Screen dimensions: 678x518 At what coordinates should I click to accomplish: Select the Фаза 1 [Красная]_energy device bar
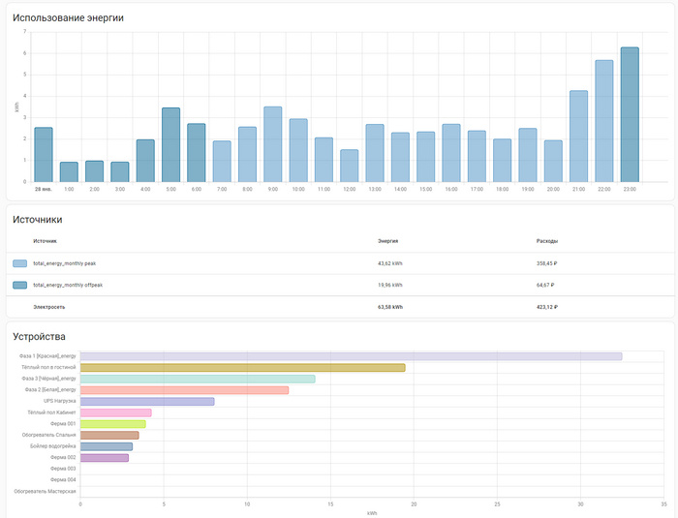click(351, 356)
